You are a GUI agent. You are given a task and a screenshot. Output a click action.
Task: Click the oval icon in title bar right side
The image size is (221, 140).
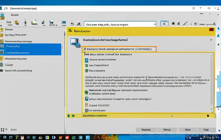[x=209, y=8]
